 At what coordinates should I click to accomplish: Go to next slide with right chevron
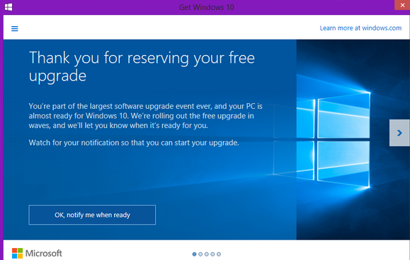pos(399,133)
